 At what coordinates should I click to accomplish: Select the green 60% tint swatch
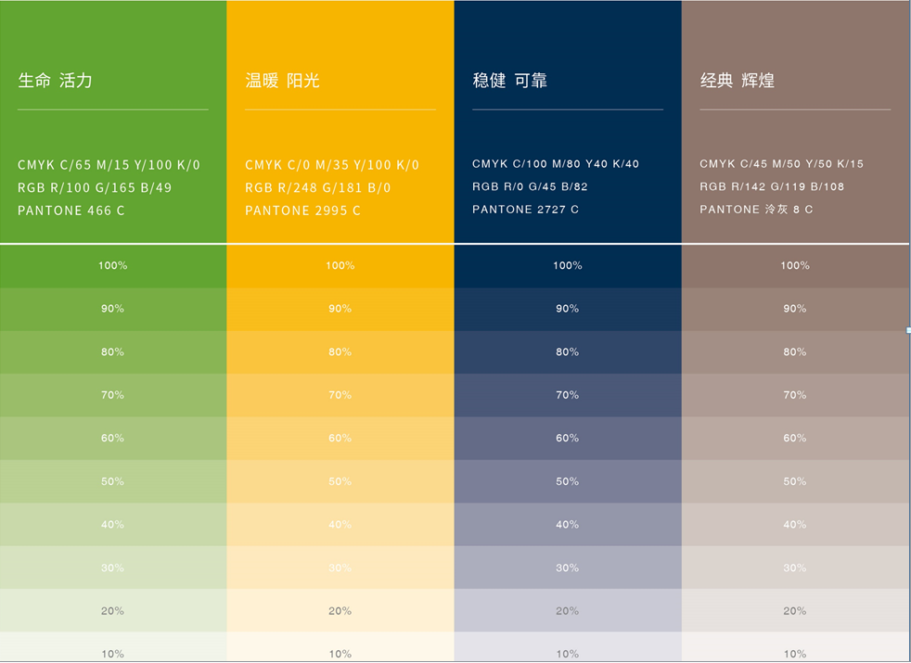click(x=113, y=439)
